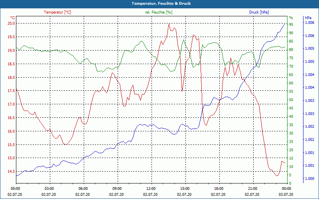
Task: Click the green '55' humidity axis value
Action: (x=291, y=92)
